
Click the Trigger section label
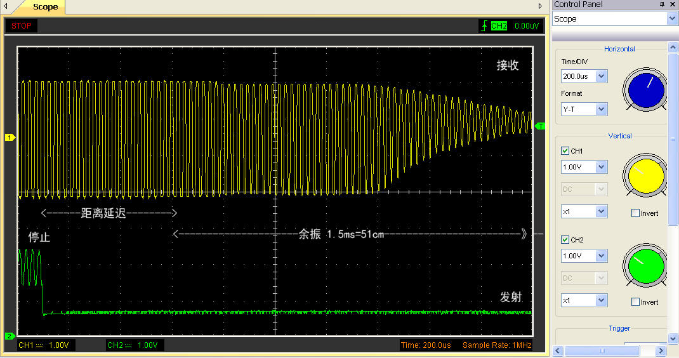tap(619, 328)
